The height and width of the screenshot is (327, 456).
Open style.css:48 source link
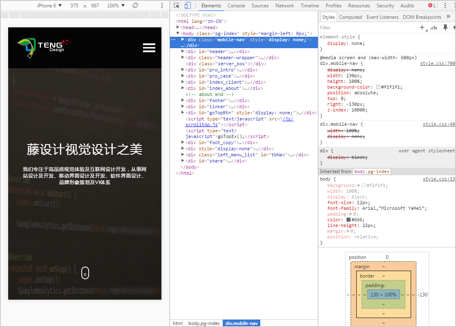point(439,124)
